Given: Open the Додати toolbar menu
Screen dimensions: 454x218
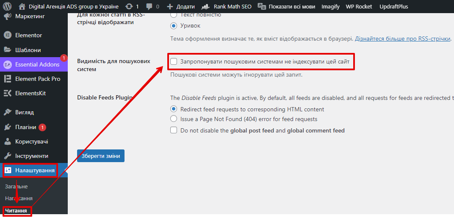Looking at the screenshot, I should 185,6.
